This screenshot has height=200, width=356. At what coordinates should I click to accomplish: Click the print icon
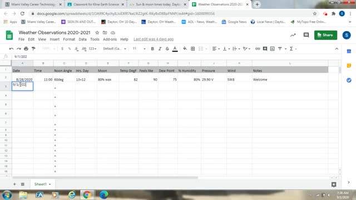click(26, 49)
